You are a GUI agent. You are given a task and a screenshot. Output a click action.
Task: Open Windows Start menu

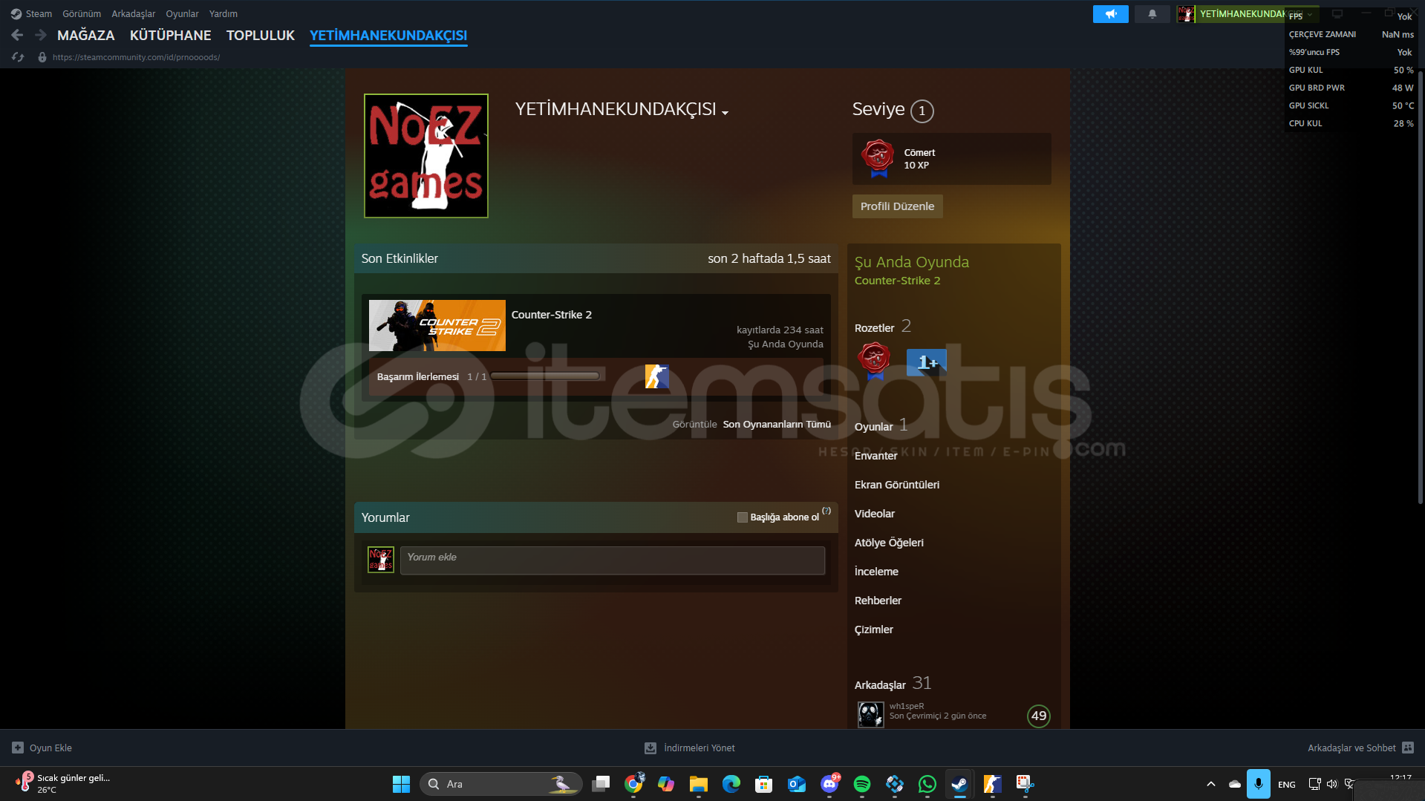click(x=401, y=784)
